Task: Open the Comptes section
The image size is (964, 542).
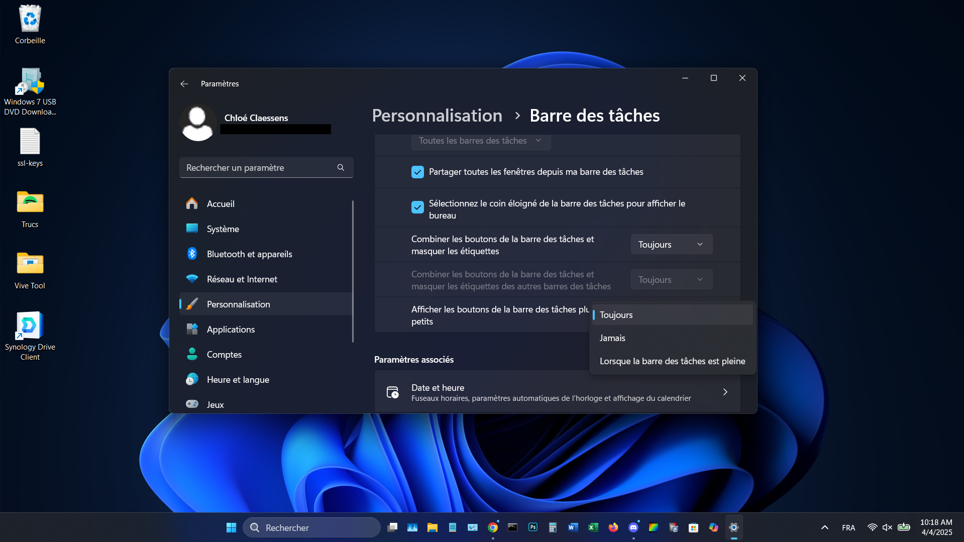Action: point(266,354)
